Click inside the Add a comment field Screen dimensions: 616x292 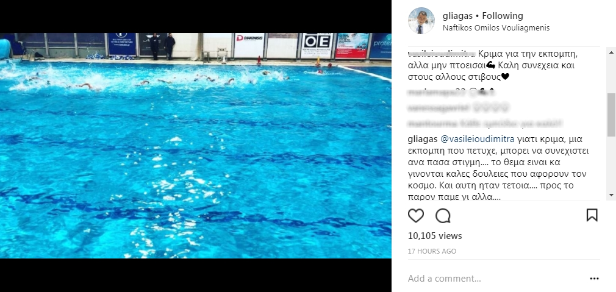point(495,279)
